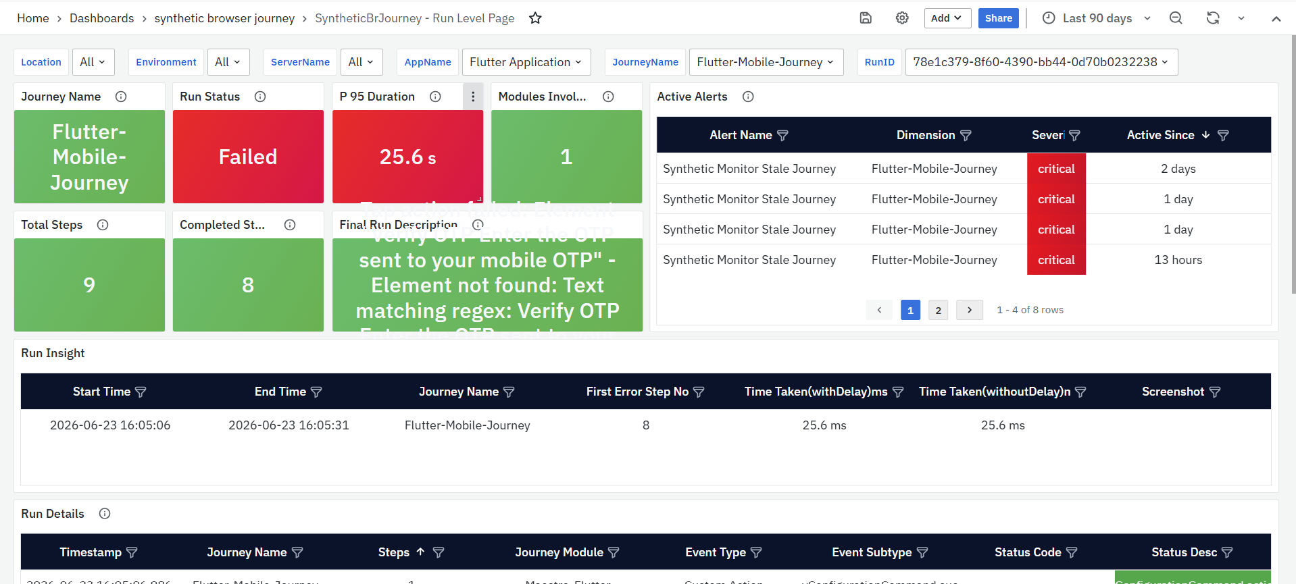Filter the Status Code column
Screen dimensions: 1296x584
[x=1072, y=553]
